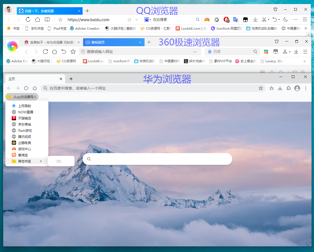Open QQ Browser extensions gear icon
314x252 pixels.
(217, 20)
